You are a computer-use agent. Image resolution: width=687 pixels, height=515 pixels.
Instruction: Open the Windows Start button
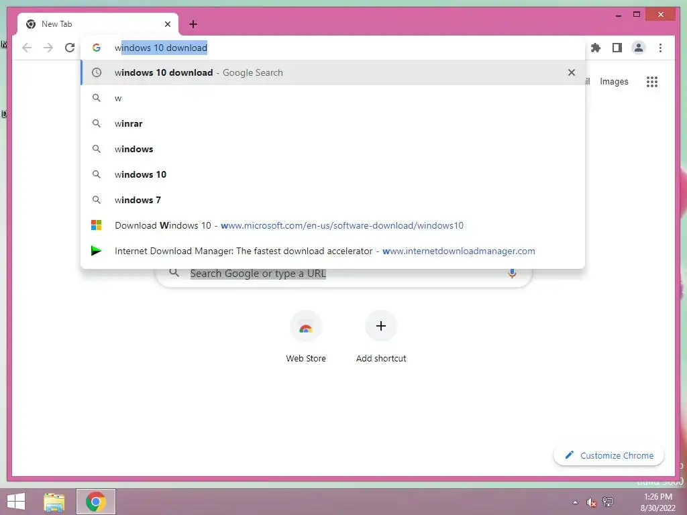tap(16, 502)
